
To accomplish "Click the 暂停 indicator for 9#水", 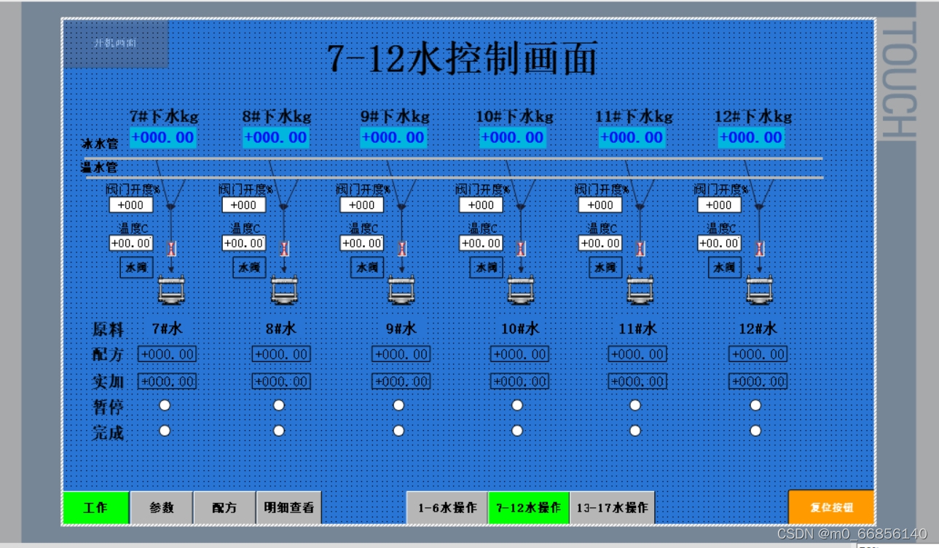I will (x=398, y=405).
